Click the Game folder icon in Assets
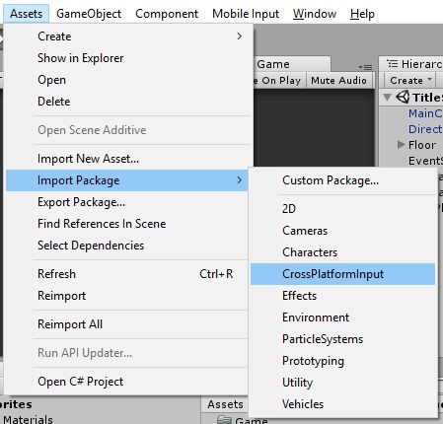This screenshot has width=443, height=424. point(225,420)
